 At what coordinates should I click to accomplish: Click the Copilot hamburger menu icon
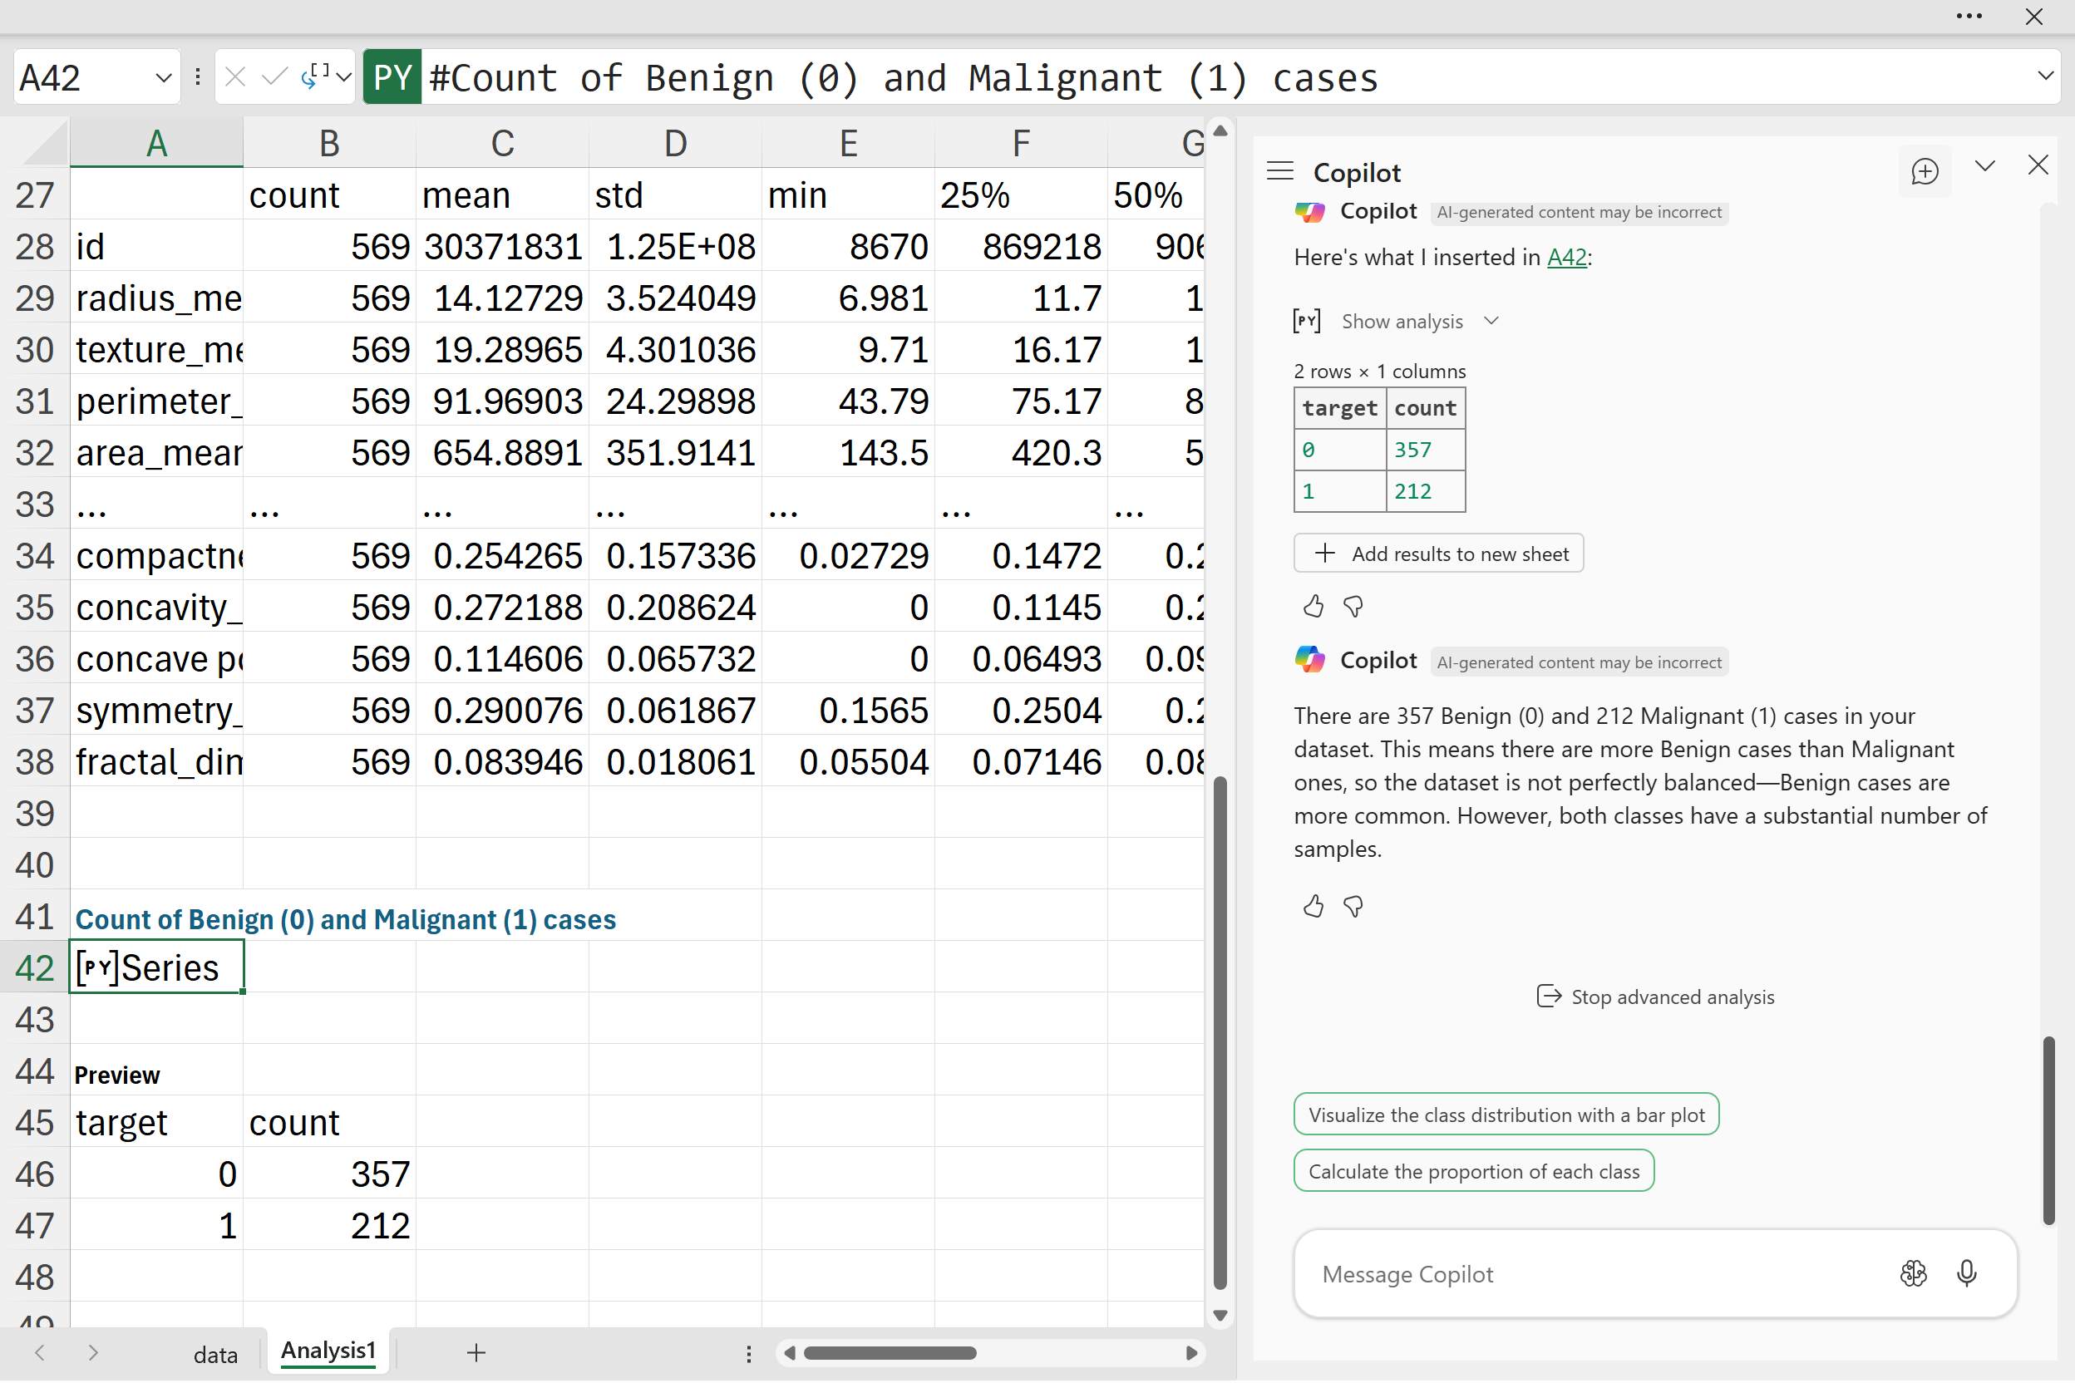point(1279,171)
